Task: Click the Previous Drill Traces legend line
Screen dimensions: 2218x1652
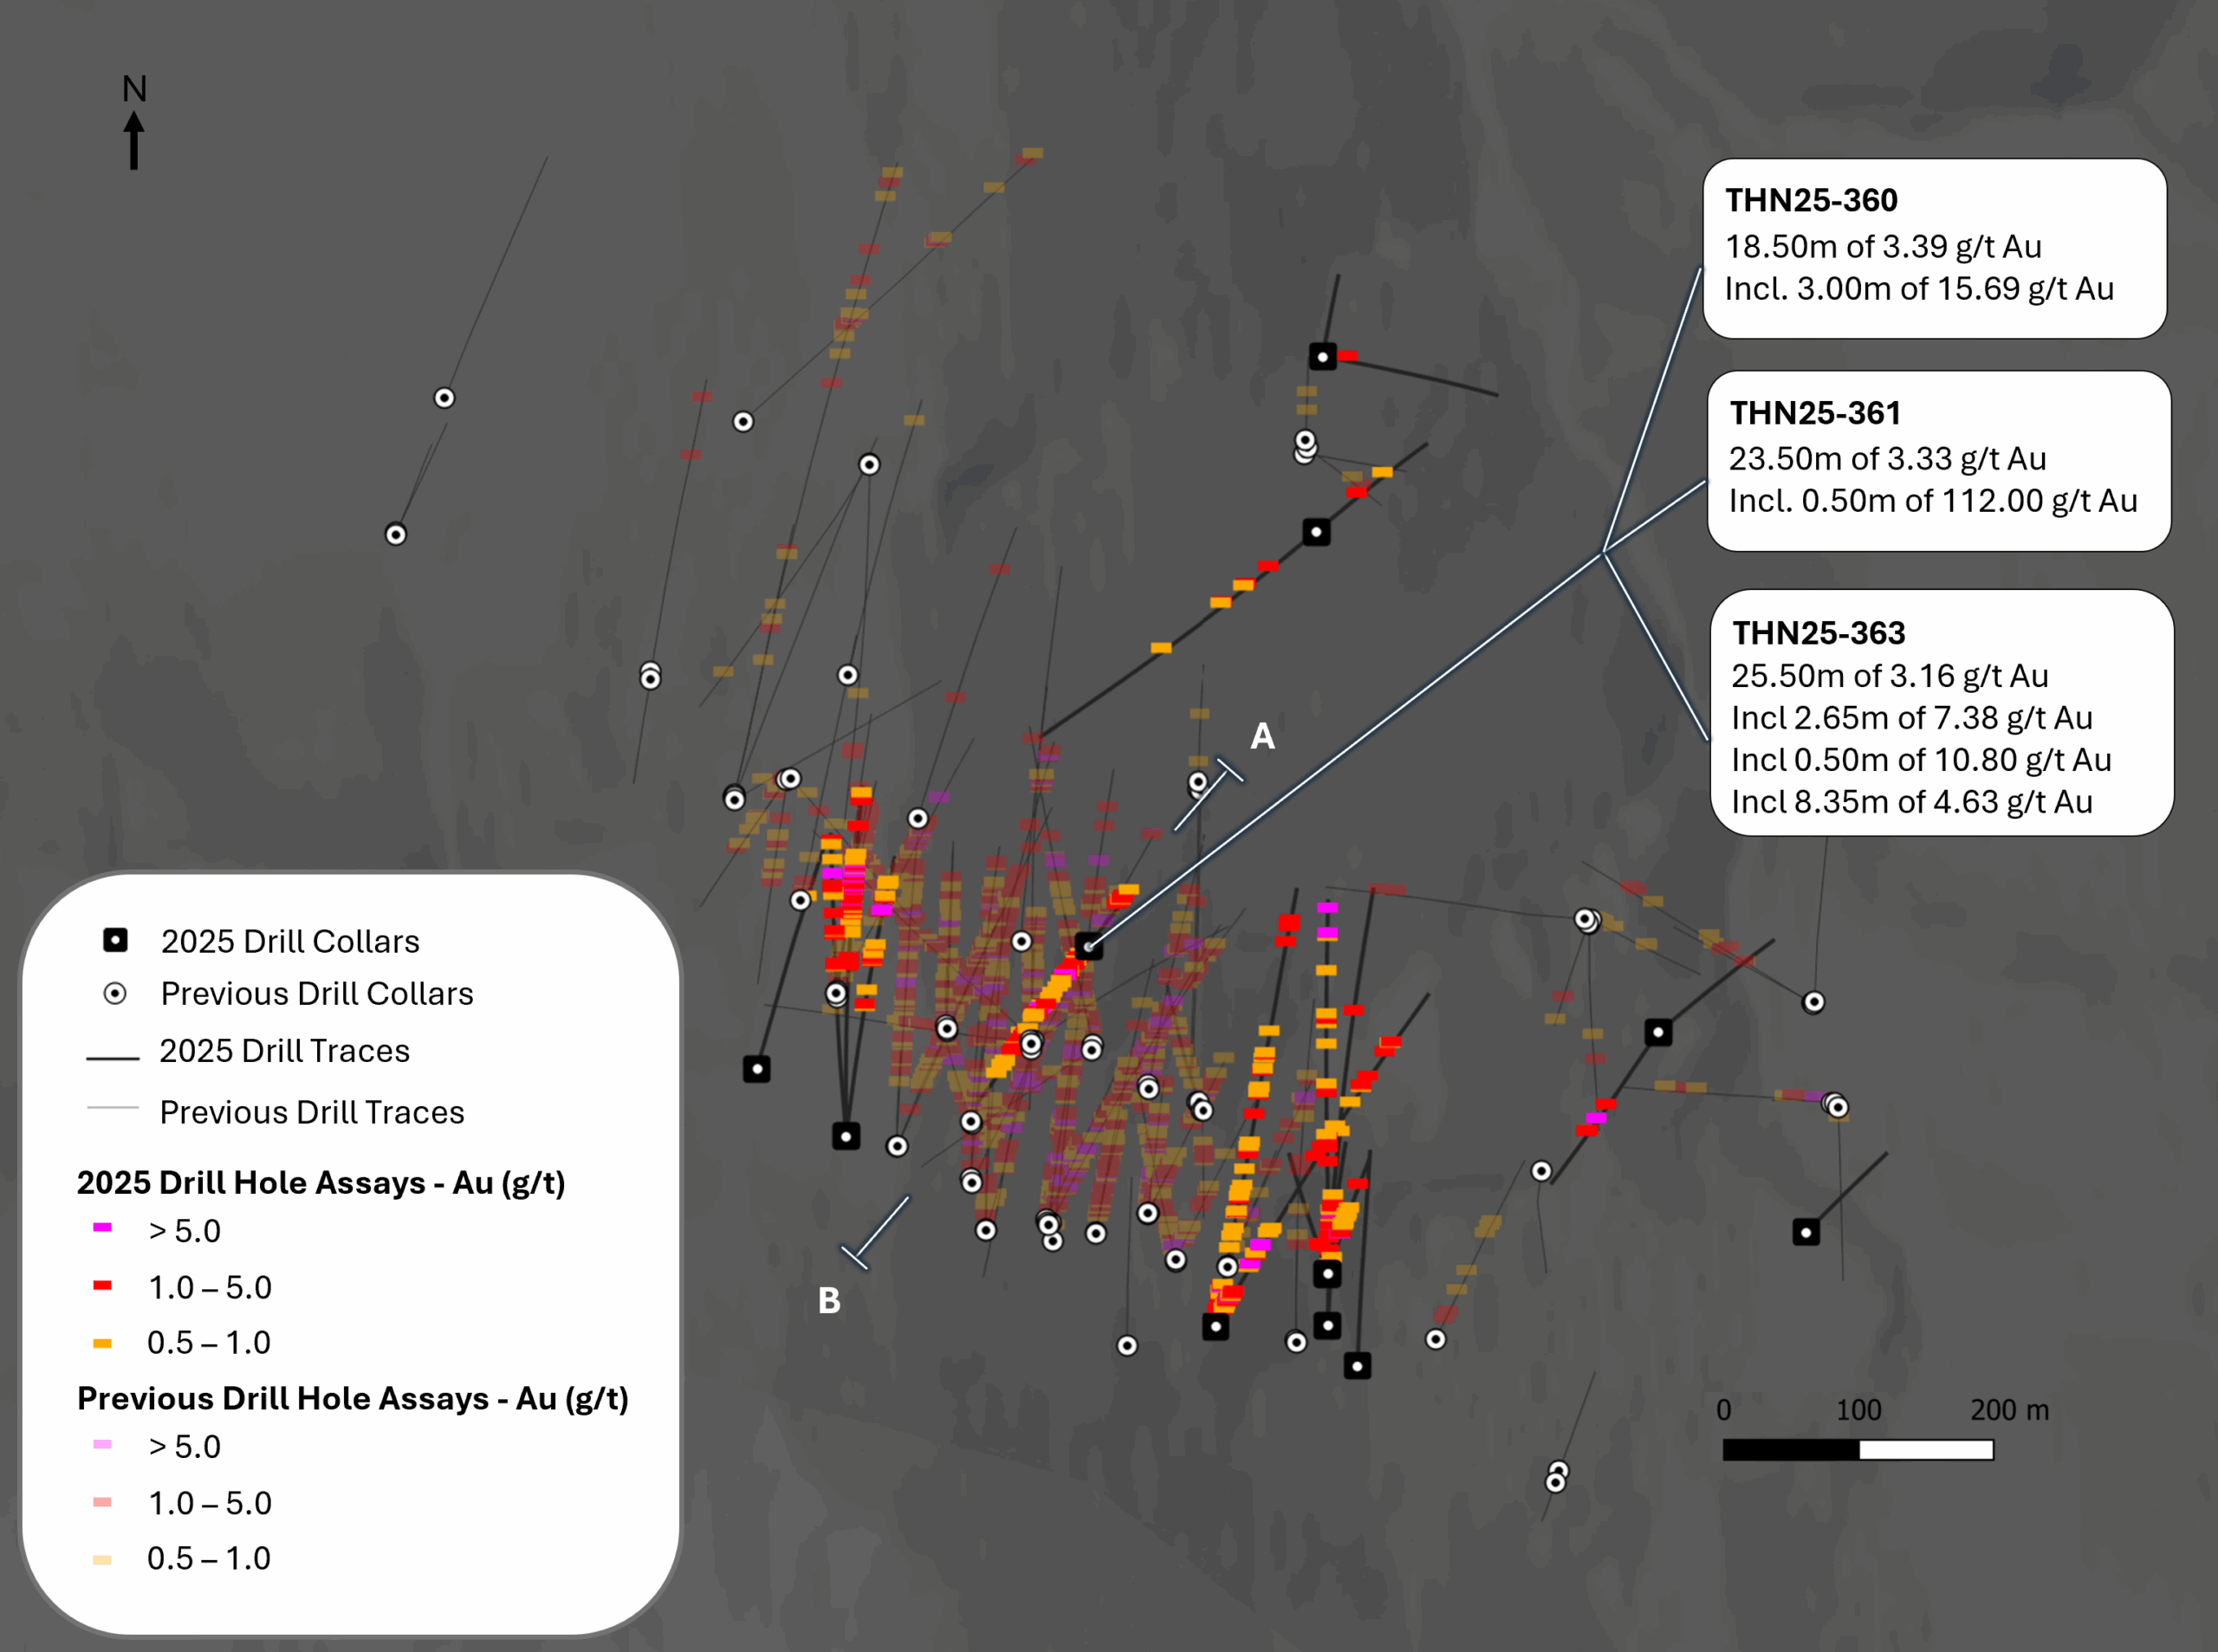Action: [x=112, y=1108]
